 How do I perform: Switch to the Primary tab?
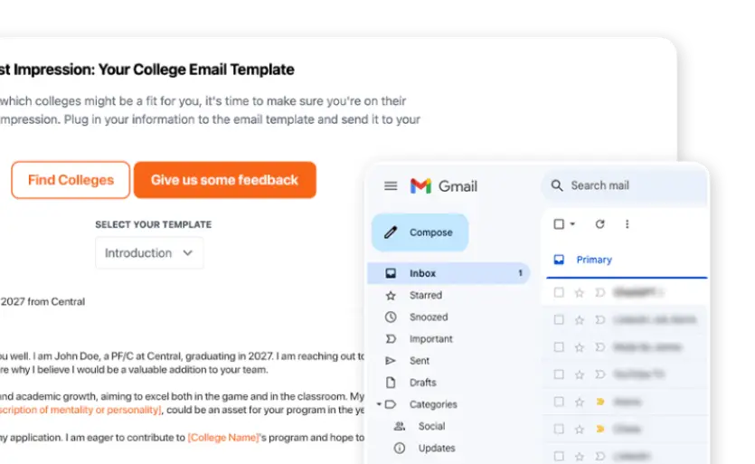(583, 260)
